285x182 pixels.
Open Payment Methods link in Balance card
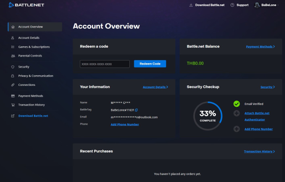[260, 46]
